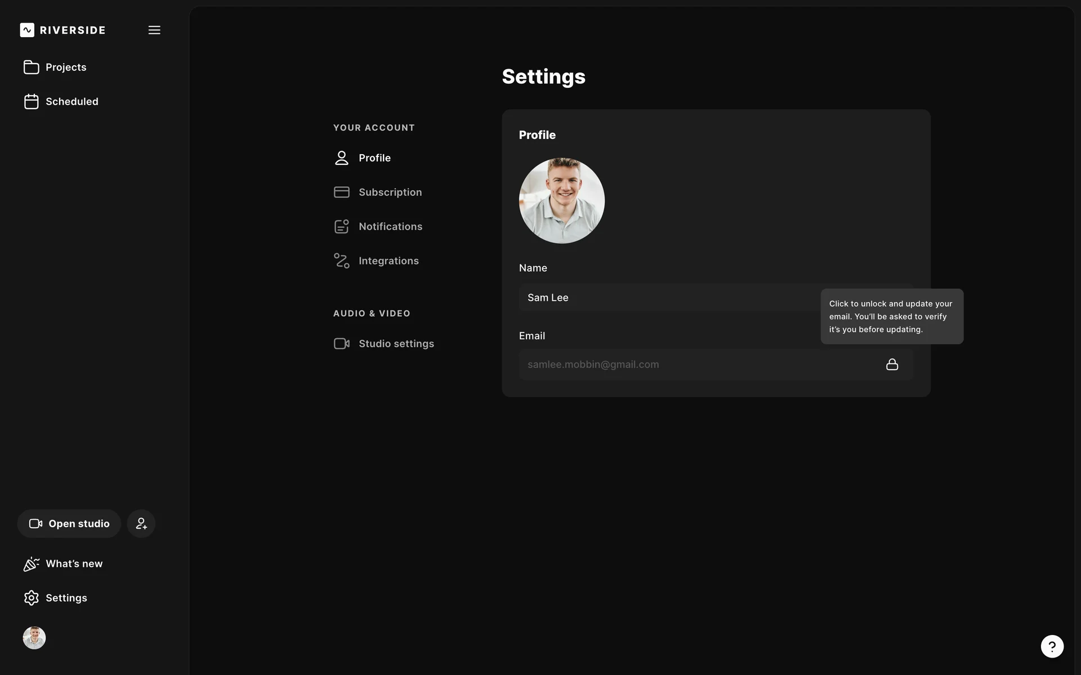The image size is (1081, 675).
Task: Select the Profile settings tab
Action: [374, 158]
